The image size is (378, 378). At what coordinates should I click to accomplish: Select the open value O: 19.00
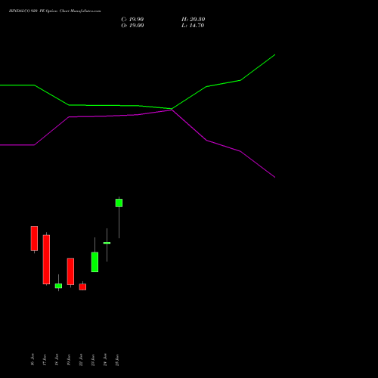(132, 26)
